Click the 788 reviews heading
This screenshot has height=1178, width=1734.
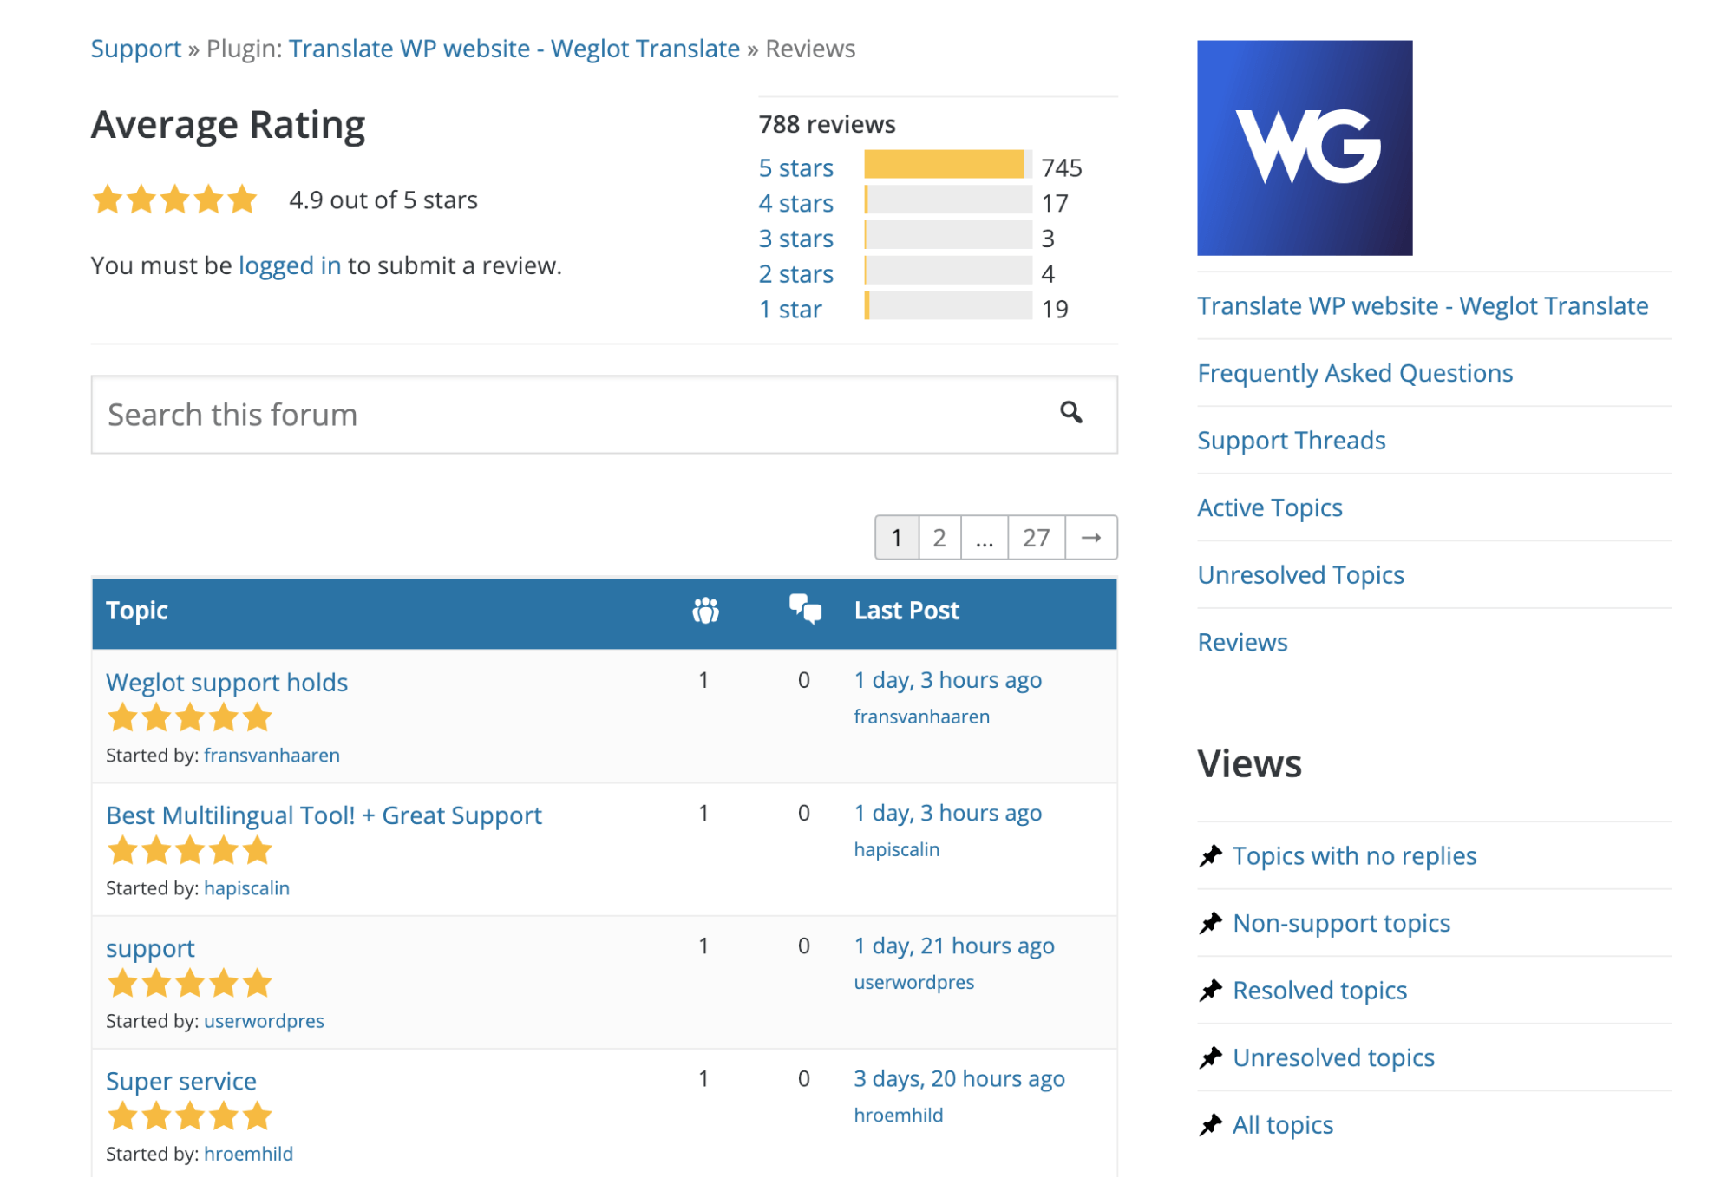point(827,124)
